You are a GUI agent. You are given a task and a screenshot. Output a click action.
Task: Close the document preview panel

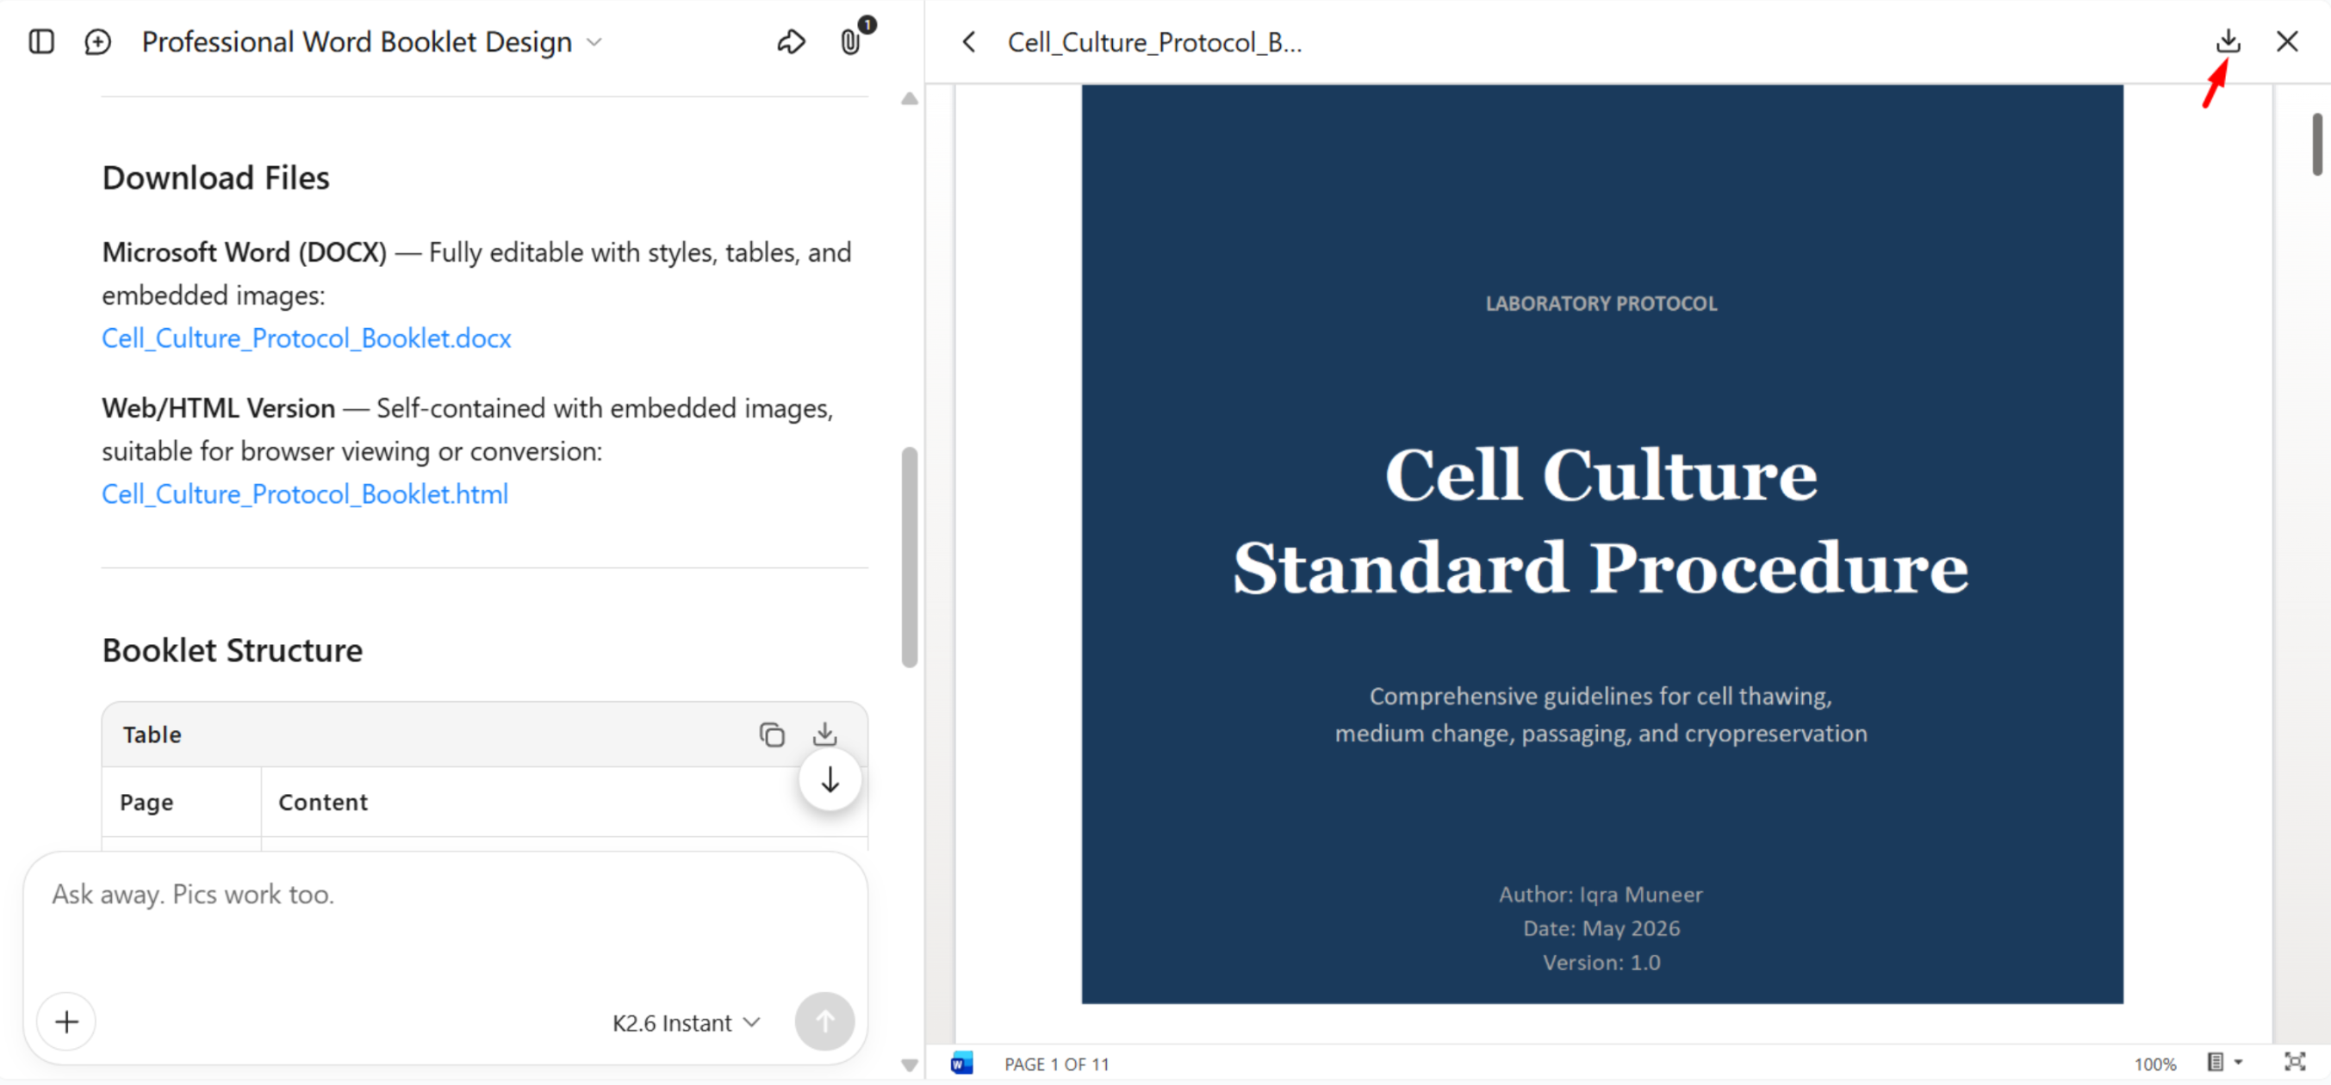point(2287,41)
